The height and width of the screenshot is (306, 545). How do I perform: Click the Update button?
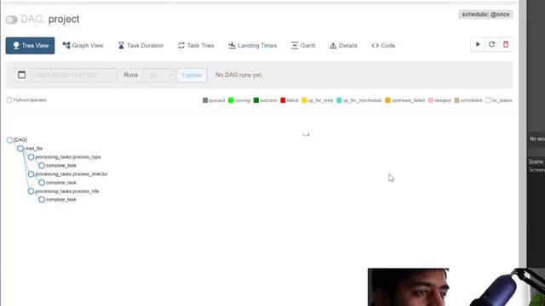tap(192, 75)
